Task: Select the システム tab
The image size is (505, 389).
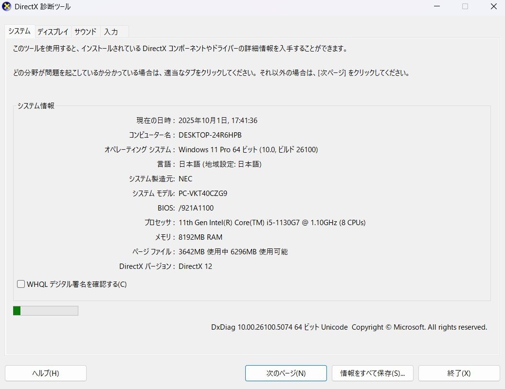Action: pos(19,32)
